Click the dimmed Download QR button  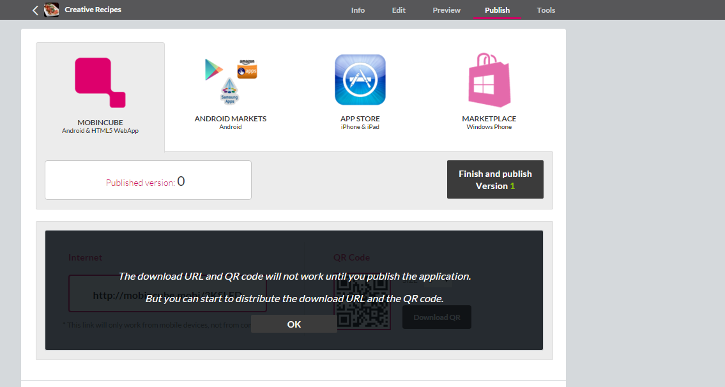(437, 317)
